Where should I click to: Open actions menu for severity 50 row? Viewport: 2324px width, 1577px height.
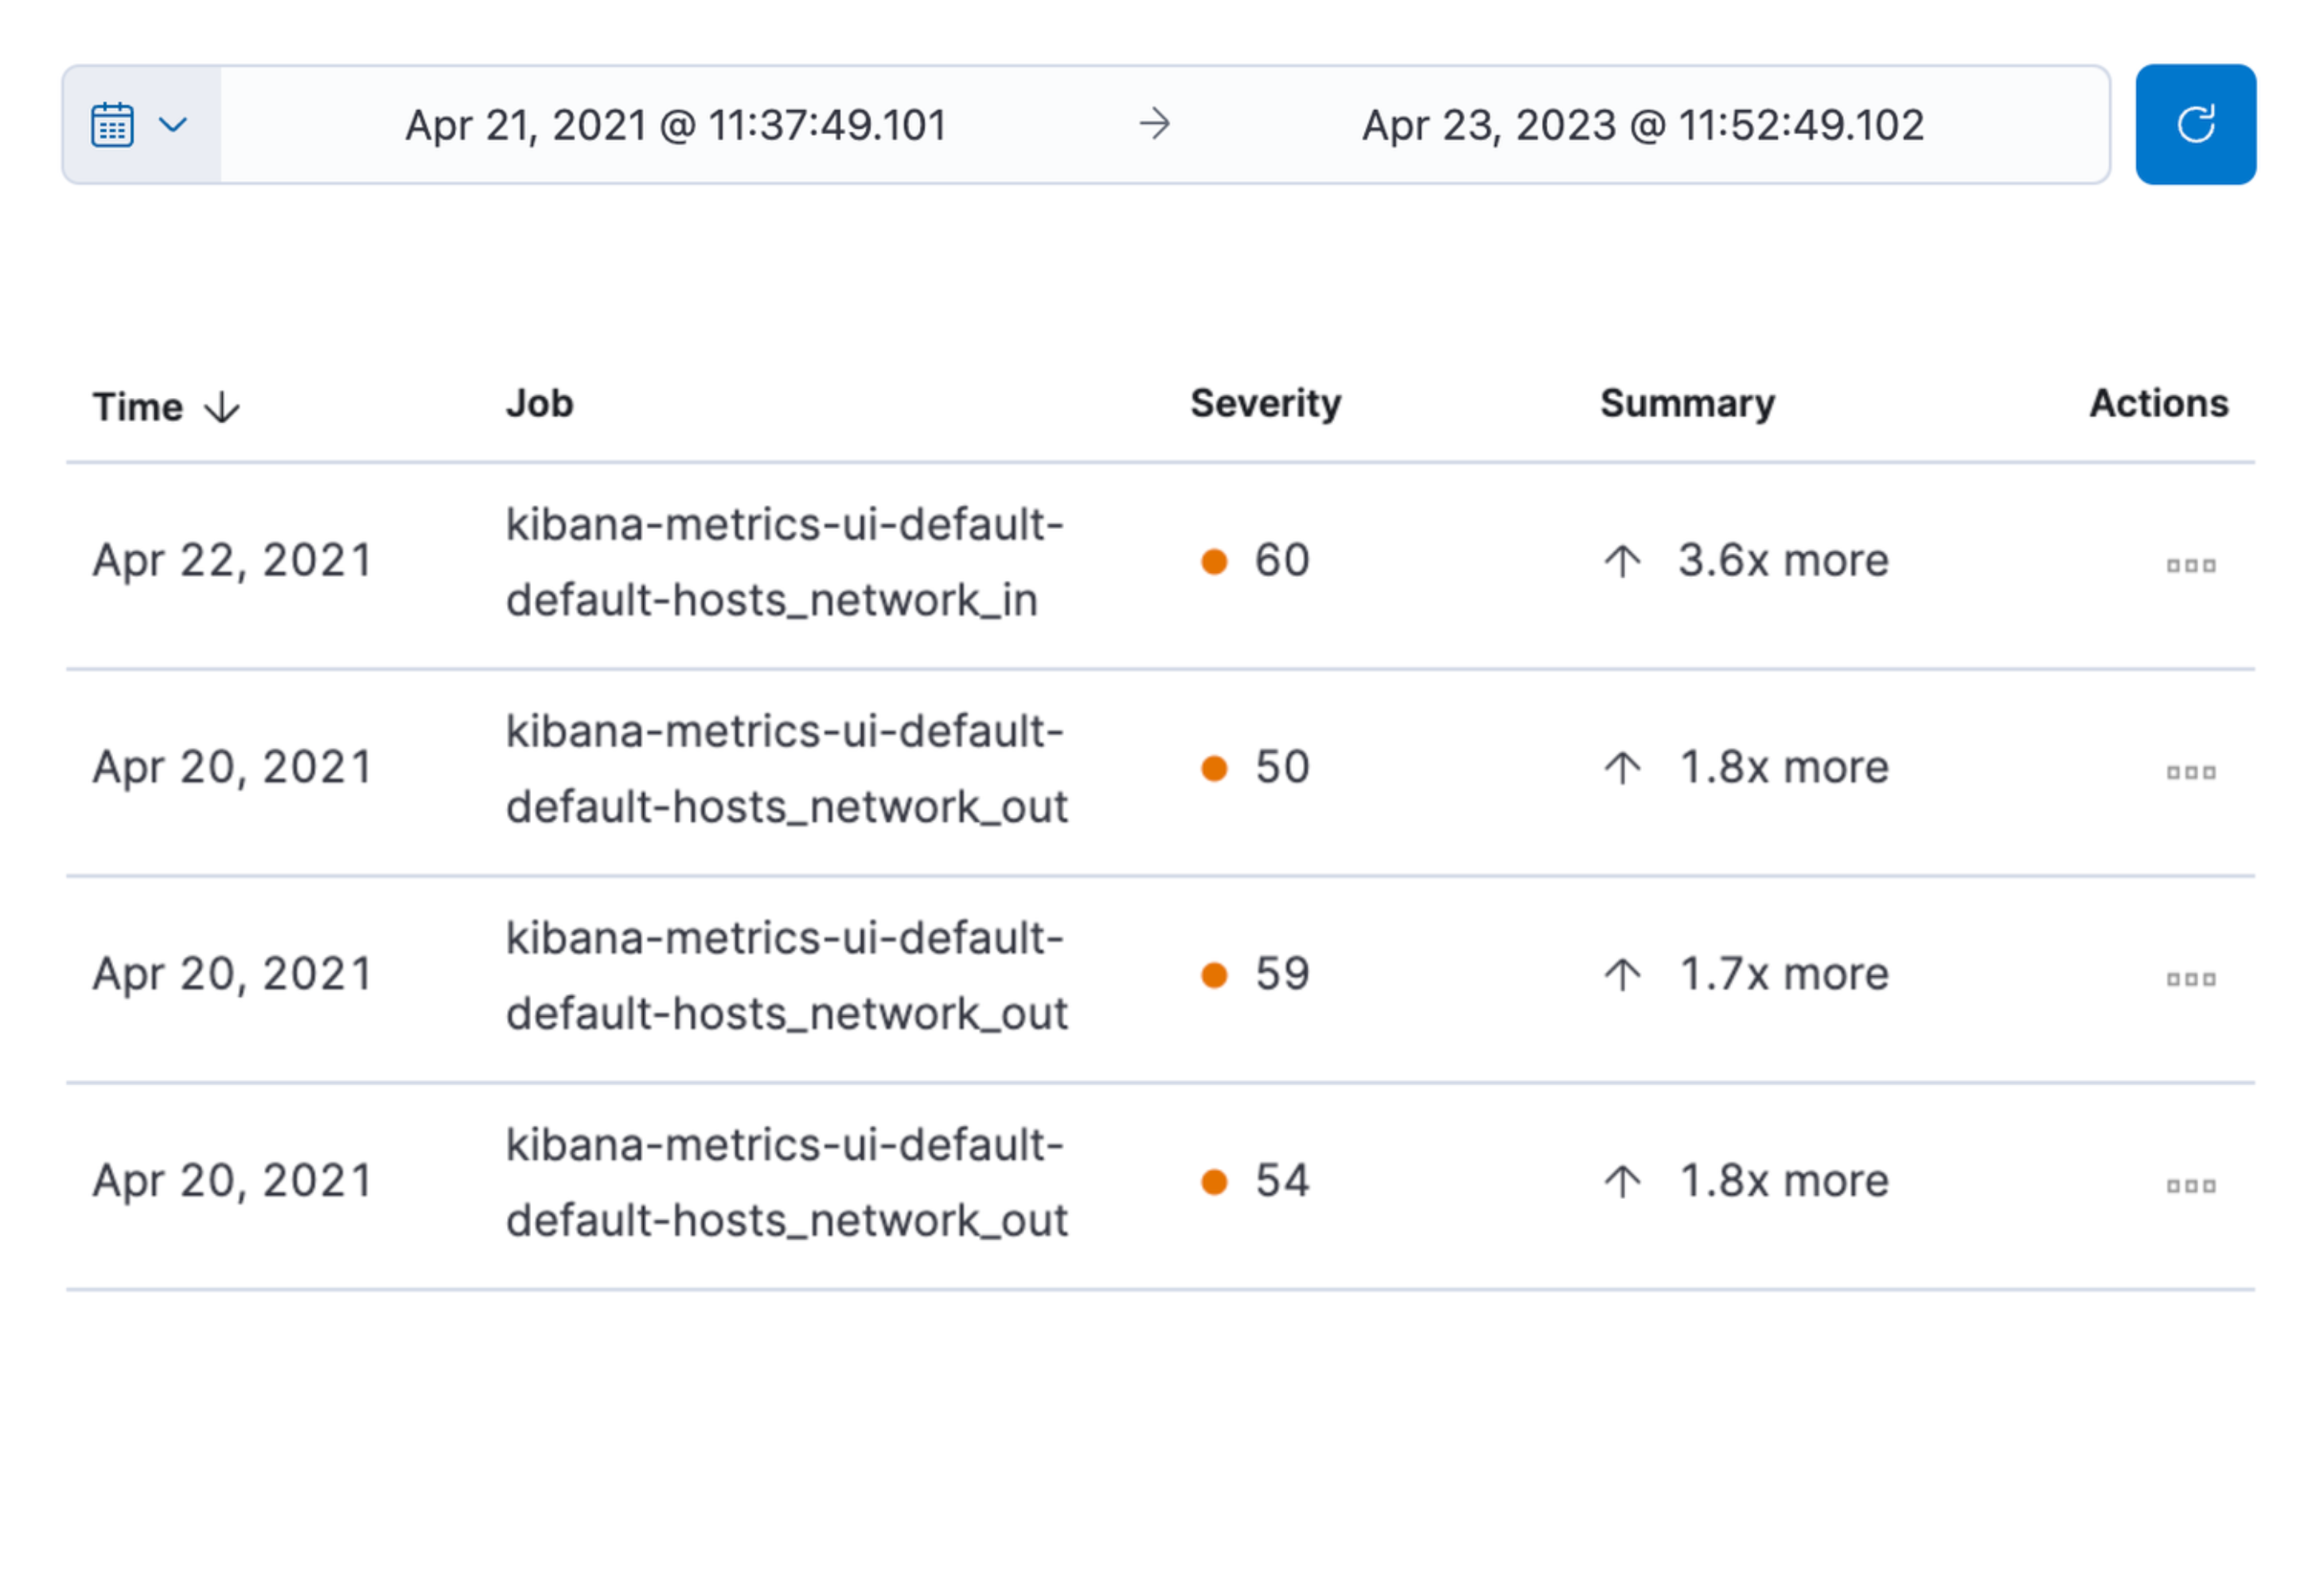[2190, 772]
